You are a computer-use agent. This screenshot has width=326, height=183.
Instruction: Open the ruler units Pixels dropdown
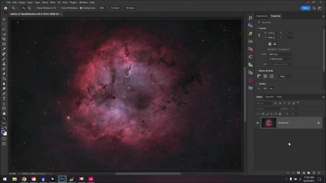point(286,76)
